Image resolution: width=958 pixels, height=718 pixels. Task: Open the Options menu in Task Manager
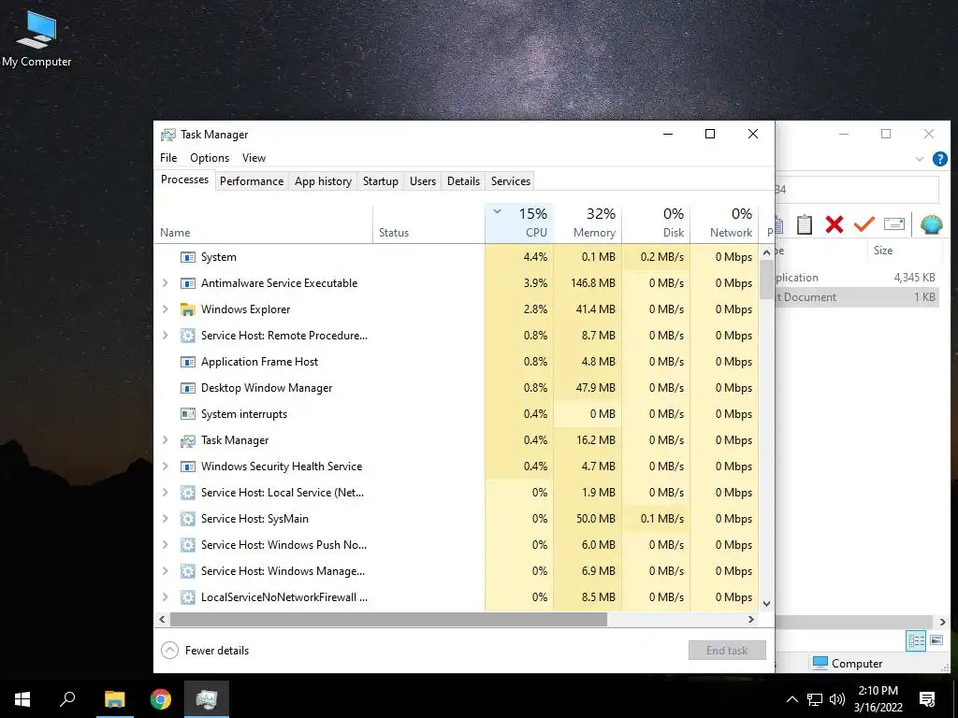tap(210, 157)
